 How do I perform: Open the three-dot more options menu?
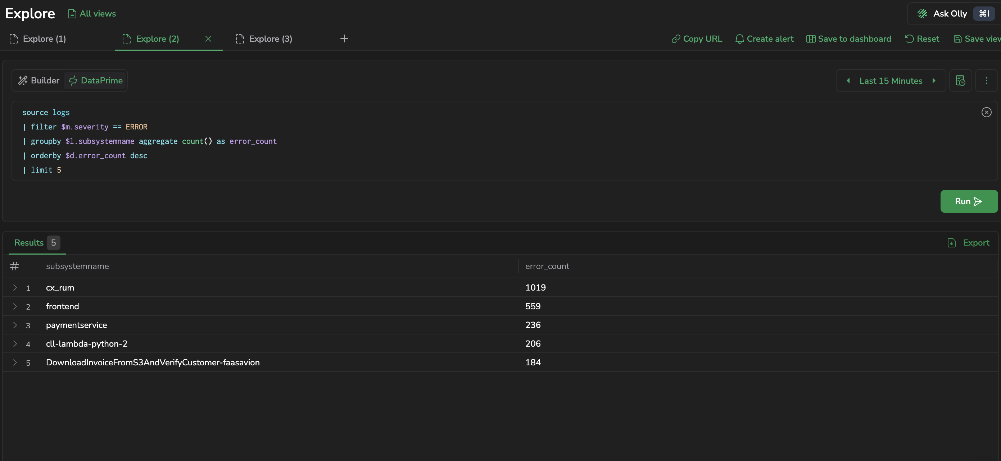986,81
